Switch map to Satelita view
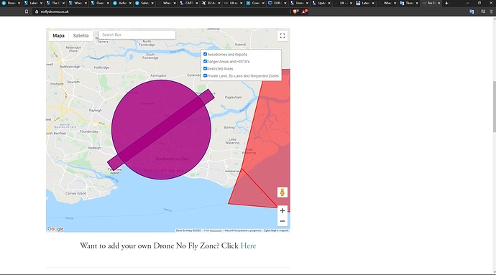Screen dimensions: 496x275 (81, 36)
